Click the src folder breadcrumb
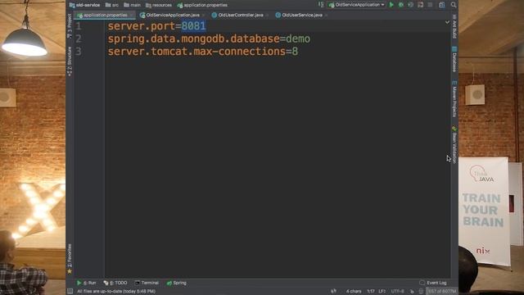This screenshot has height=295, width=524. pyautogui.click(x=112, y=5)
